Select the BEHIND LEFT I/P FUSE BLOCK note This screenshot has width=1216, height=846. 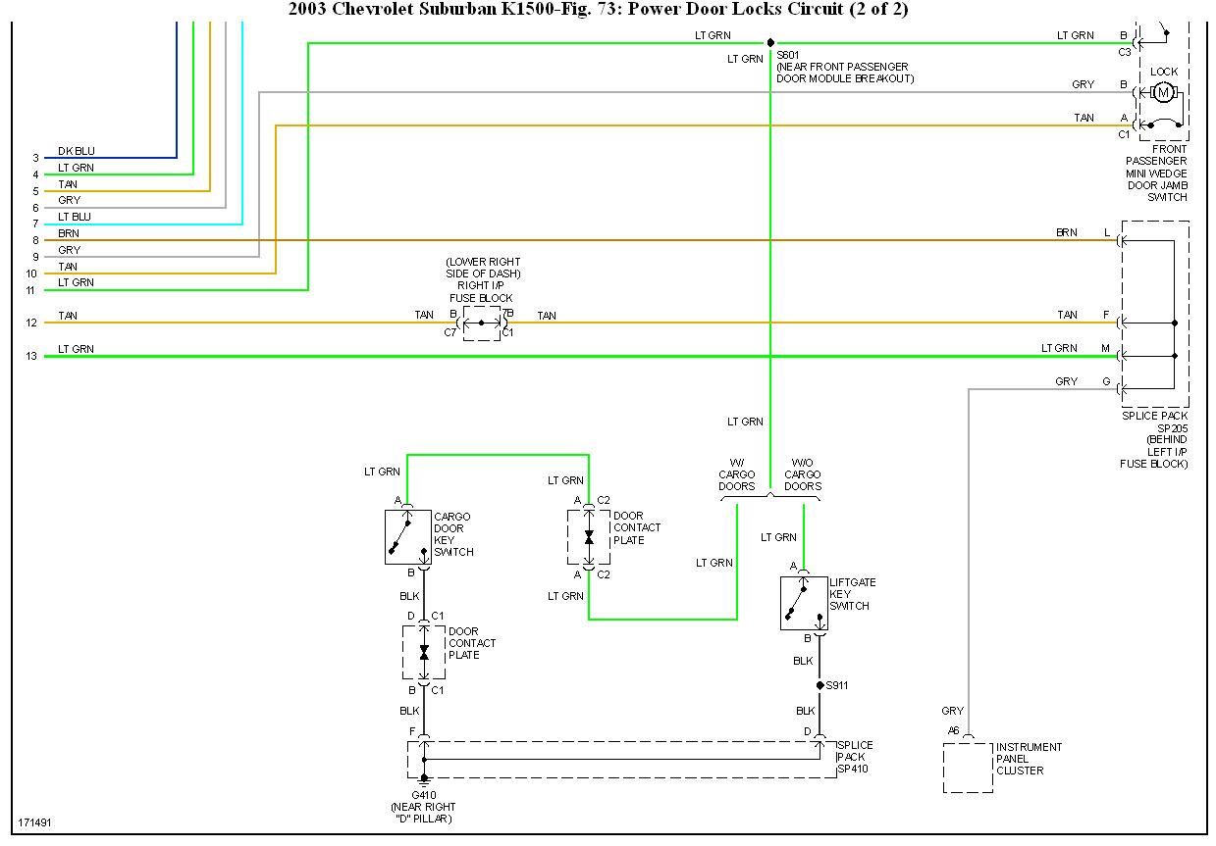pos(1155,452)
